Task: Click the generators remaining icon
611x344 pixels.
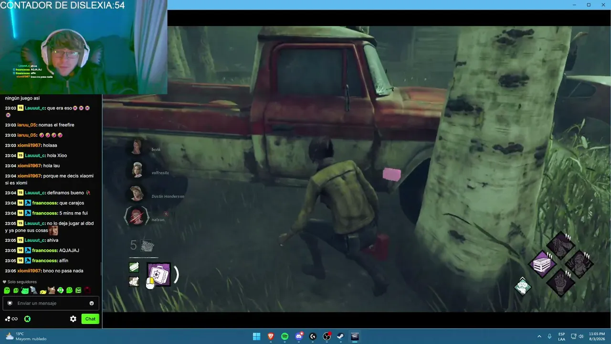Action: [147, 246]
